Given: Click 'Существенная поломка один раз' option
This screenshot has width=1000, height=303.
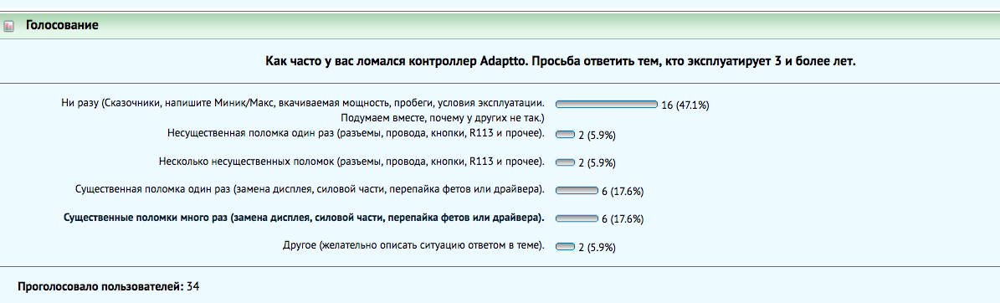Looking at the screenshot, I should 310,190.
